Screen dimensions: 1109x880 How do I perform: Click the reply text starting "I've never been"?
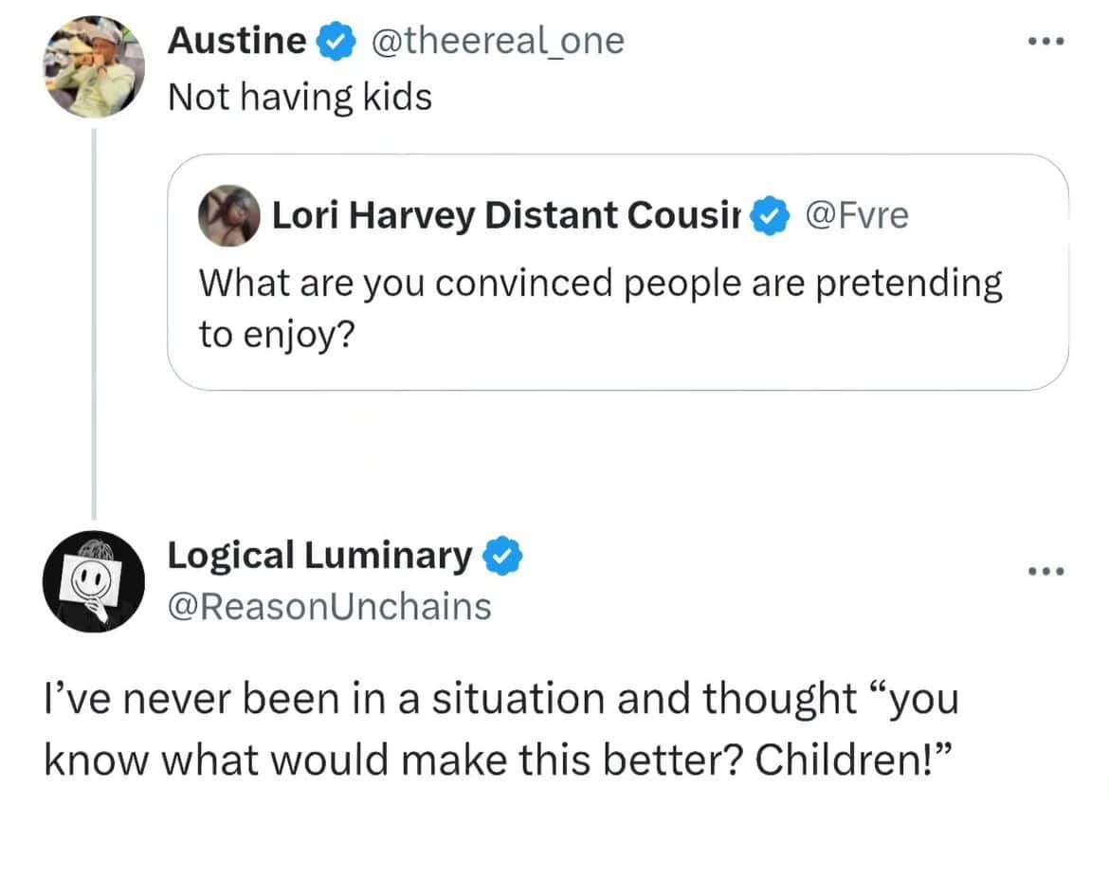click(500, 700)
